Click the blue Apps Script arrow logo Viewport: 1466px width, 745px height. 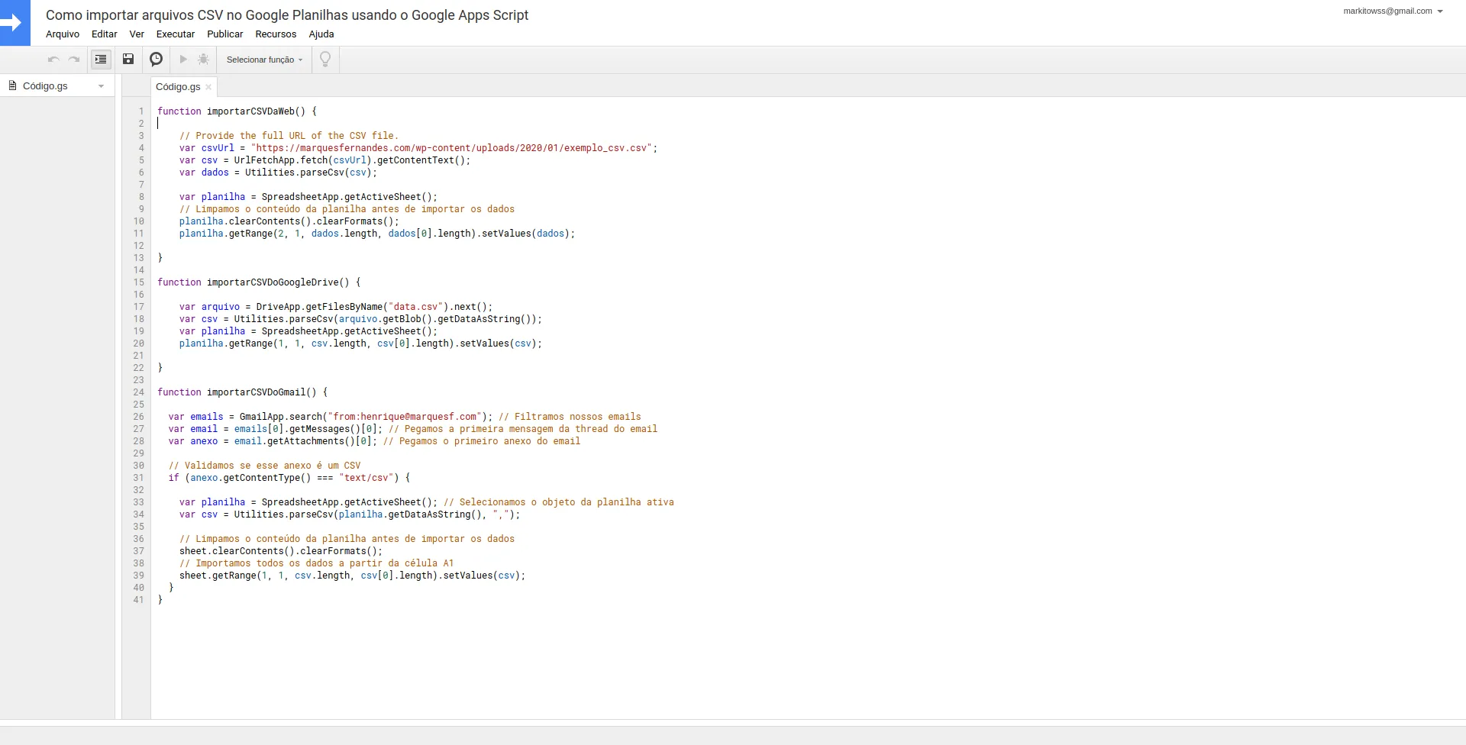15,23
